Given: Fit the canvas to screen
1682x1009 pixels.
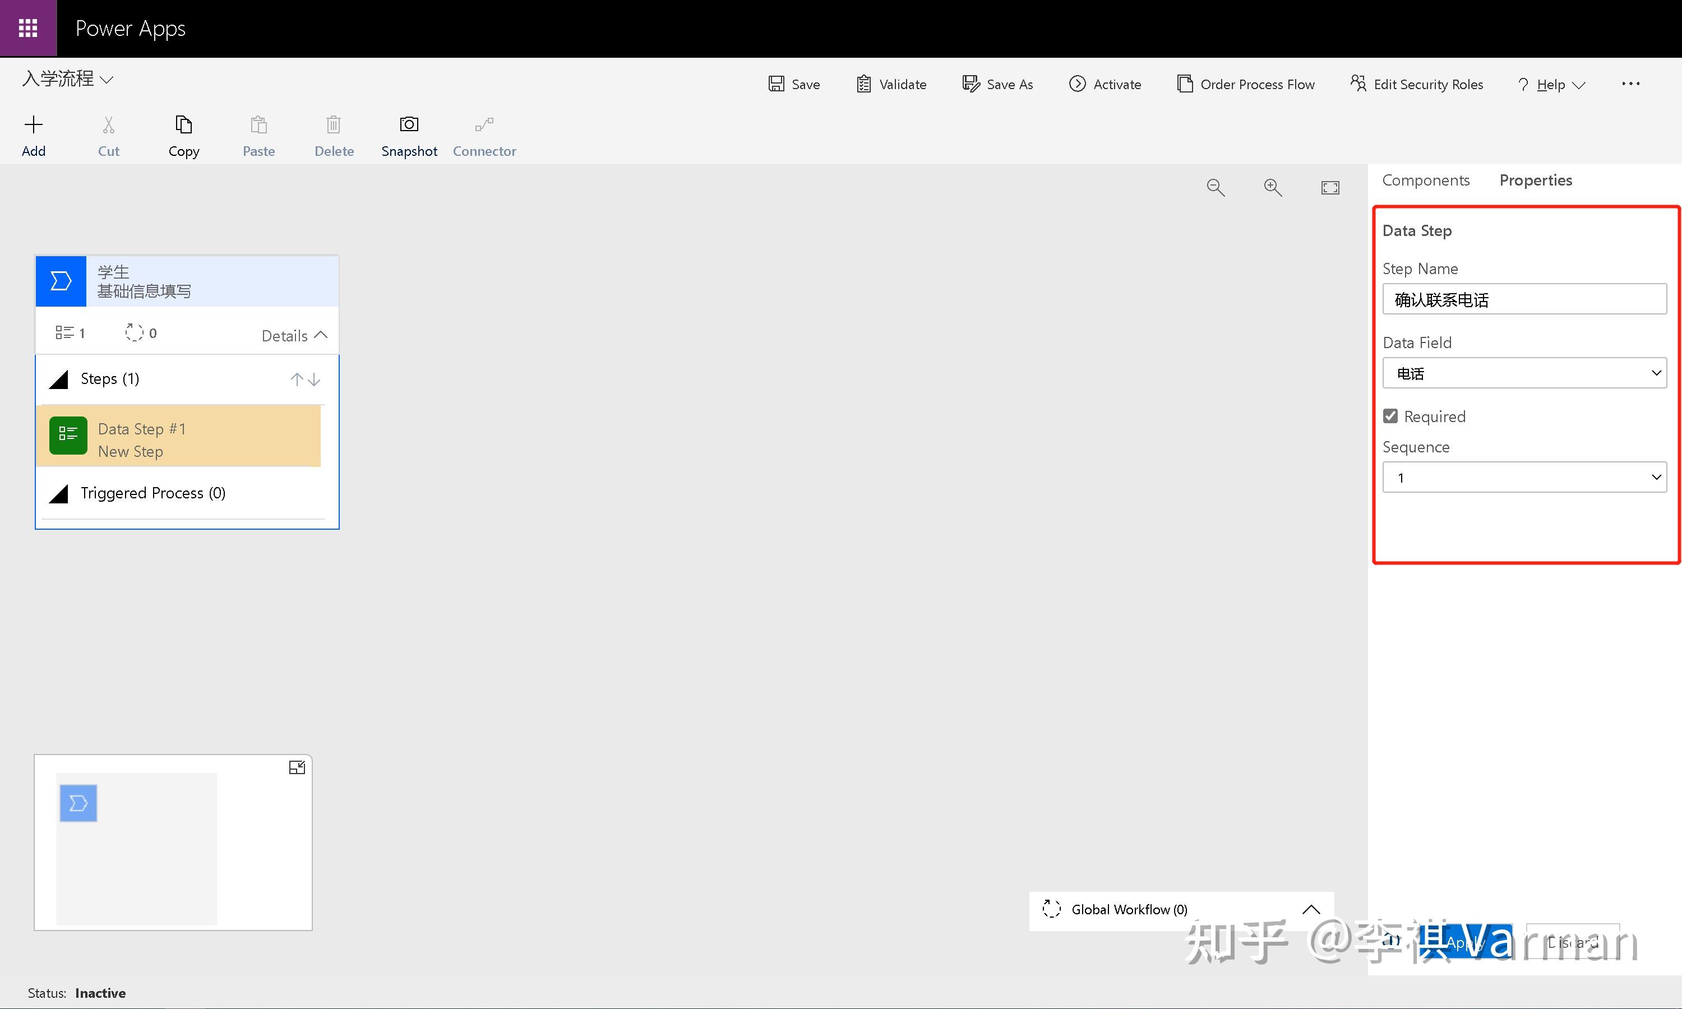Looking at the screenshot, I should click(x=1330, y=187).
